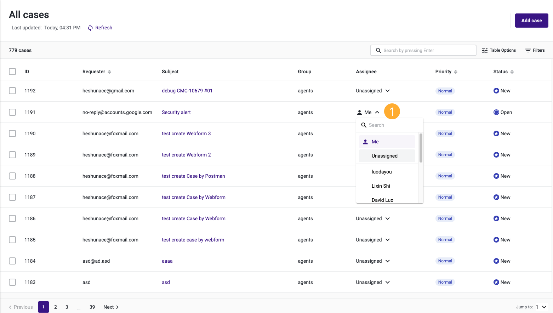Select Unassigned in assignee dropdown list
The image size is (553, 313).
387,156
